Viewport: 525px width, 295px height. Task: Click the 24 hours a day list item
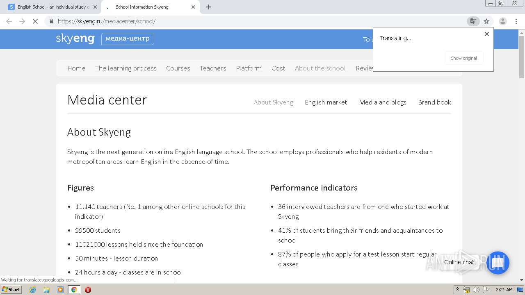tap(128, 272)
